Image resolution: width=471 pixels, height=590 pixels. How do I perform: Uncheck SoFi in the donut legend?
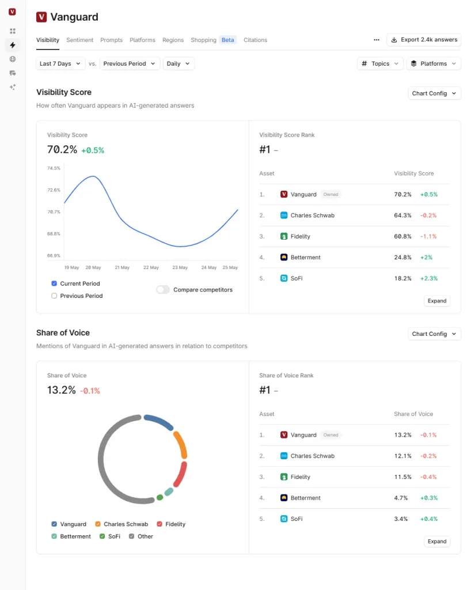[102, 536]
